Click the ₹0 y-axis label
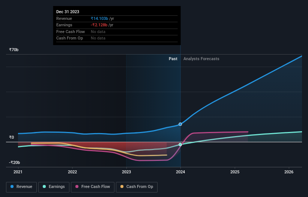 tap(12, 137)
